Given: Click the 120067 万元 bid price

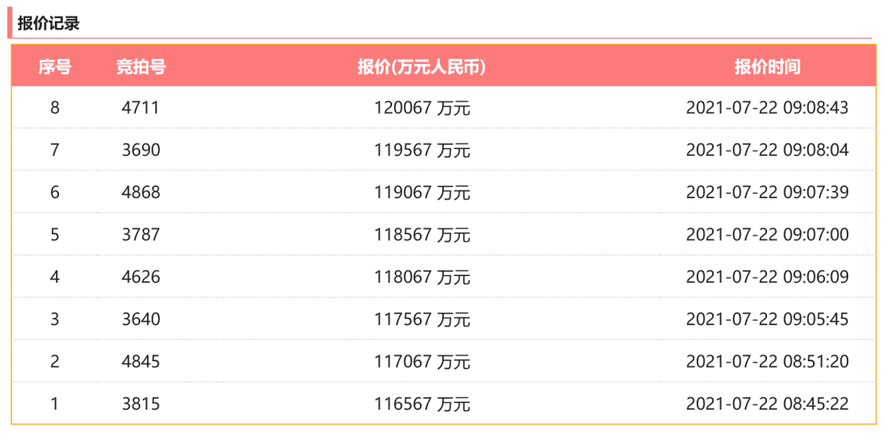Looking at the screenshot, I should click(422, 107).
